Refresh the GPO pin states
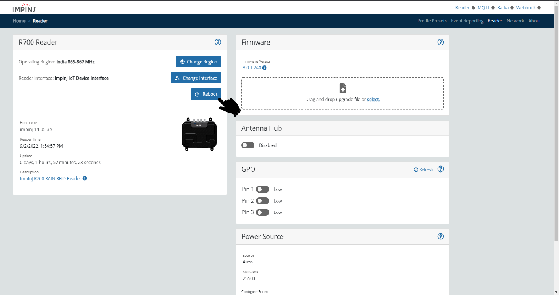Screen dimensions: 559x295 [423, 169]
